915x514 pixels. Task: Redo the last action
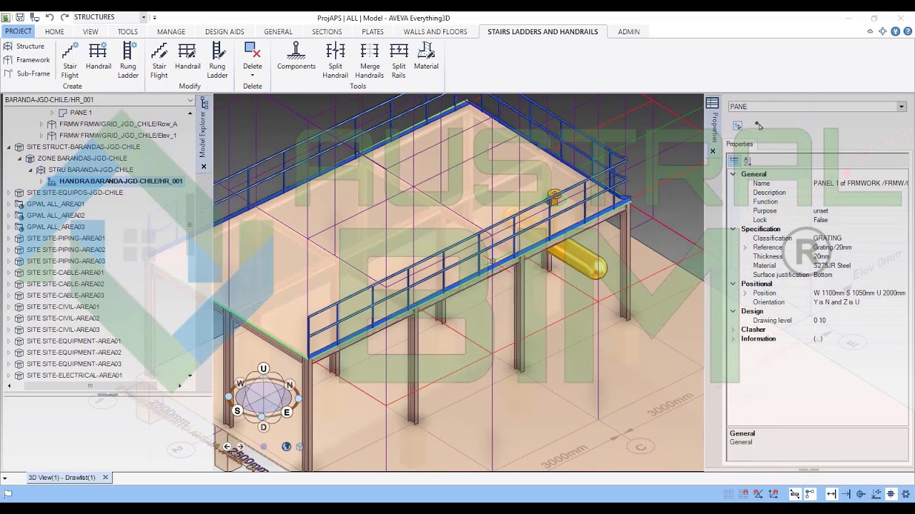pyautogui.click(x=64, y=17)
